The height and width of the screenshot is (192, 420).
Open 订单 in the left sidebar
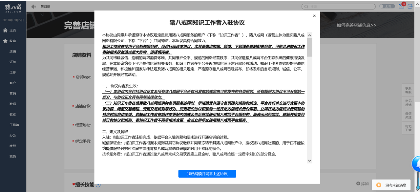(13, 62)
